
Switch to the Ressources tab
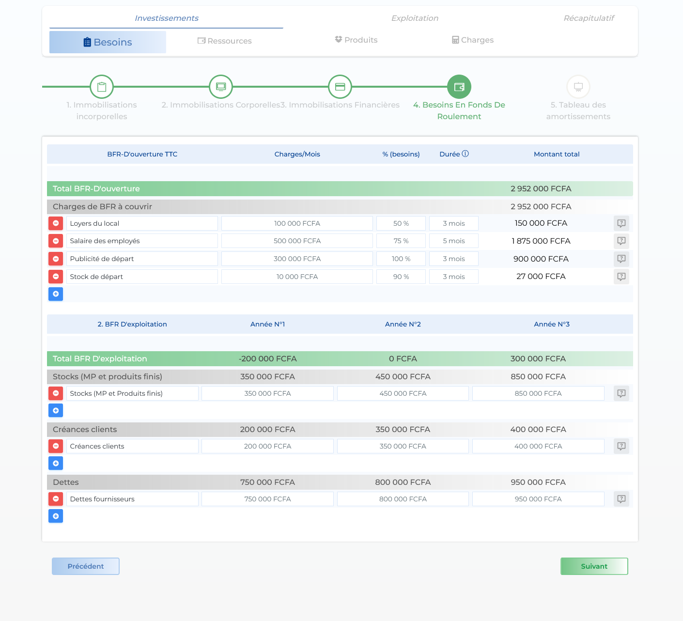pyautogui.click(x=225, y=41)
